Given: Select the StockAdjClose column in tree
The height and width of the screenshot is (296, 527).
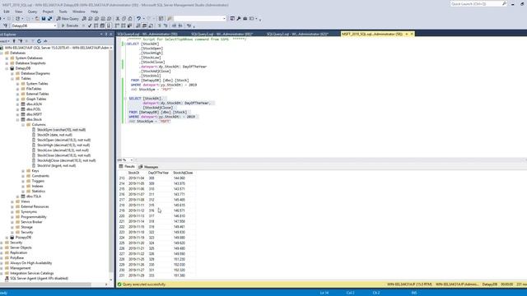Looking at the screenshot, I should click(66, 160).
